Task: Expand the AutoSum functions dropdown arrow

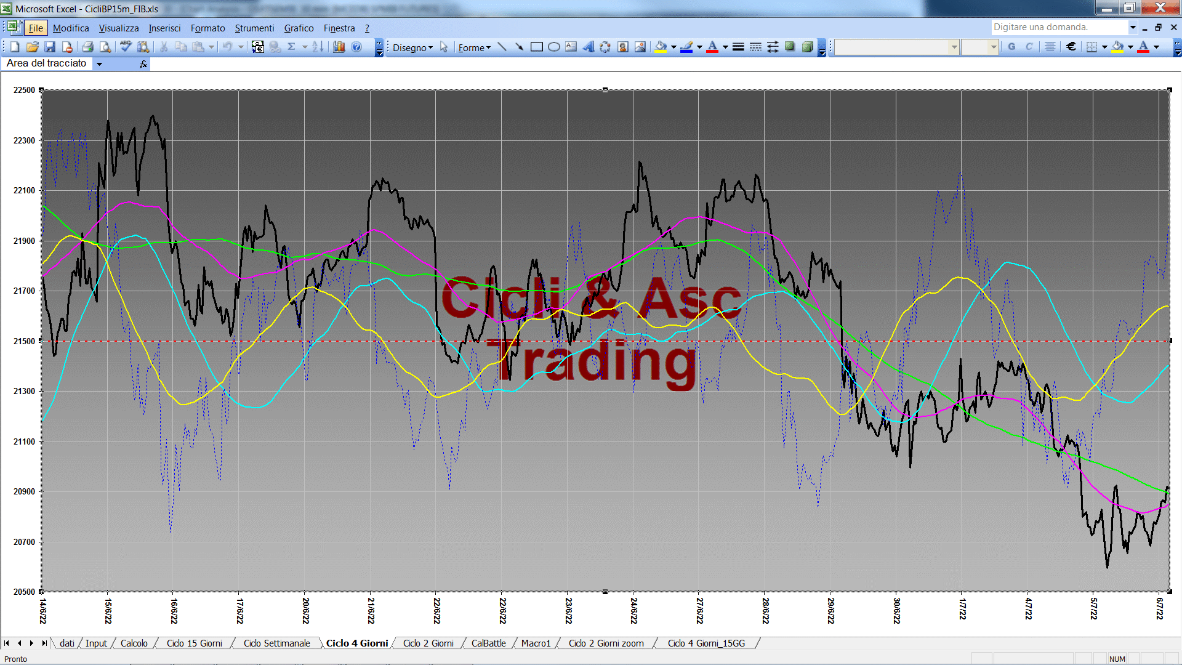Action: 305,47
